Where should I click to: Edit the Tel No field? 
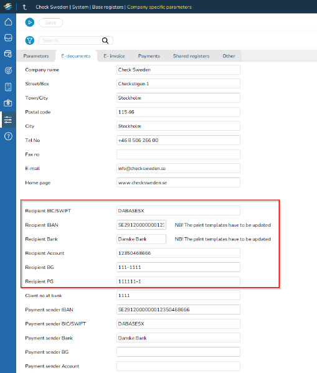pos(178,140)
